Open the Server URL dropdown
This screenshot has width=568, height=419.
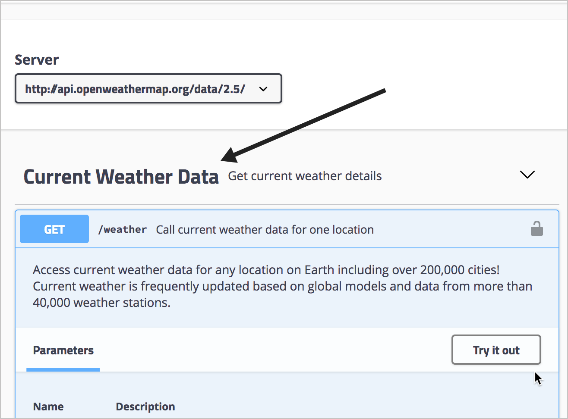click(x=148, y=89)
